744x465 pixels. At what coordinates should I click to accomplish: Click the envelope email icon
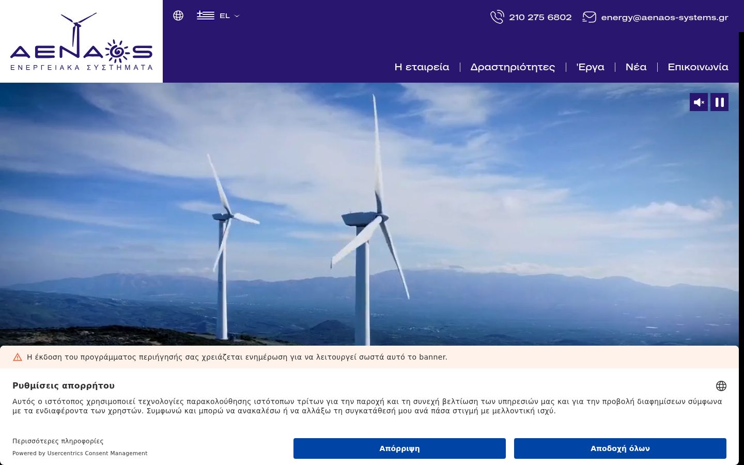pos(589,17)
